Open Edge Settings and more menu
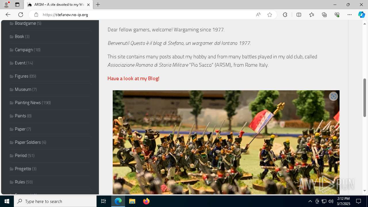This screenshot has width=368, height=207. tap(350, 15)
